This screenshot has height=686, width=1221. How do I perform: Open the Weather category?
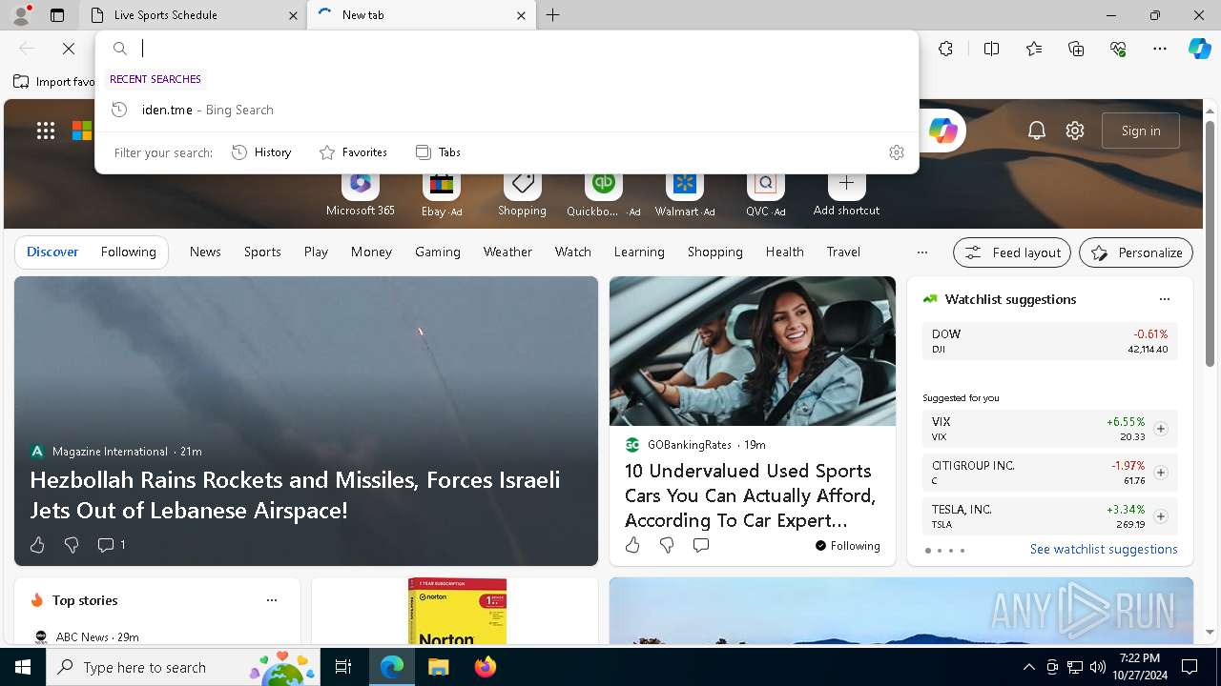[507, 252]
